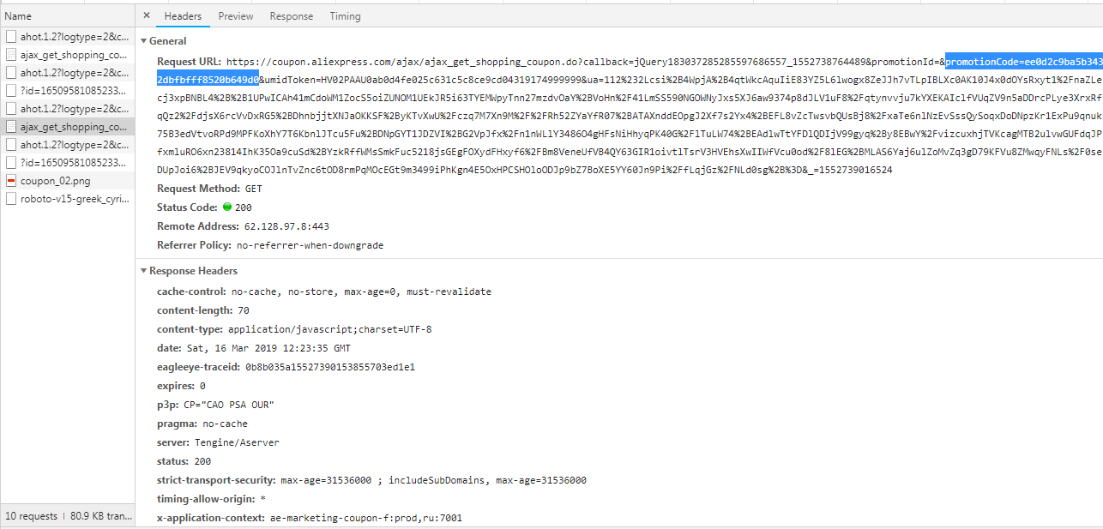Click the server Tengine/Aserver value
Screen dimensions: 1103x529
(238, 442)
